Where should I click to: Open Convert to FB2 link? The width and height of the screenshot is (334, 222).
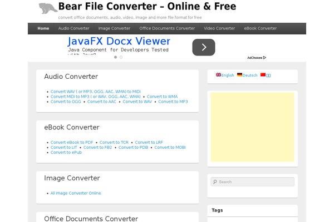97,147
